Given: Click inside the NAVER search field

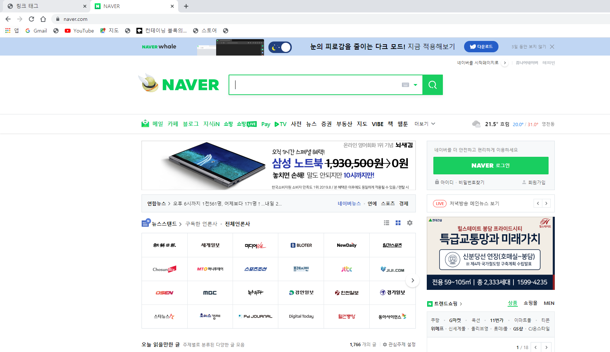Looking at the screenshot, I should [x=316, y=85].
